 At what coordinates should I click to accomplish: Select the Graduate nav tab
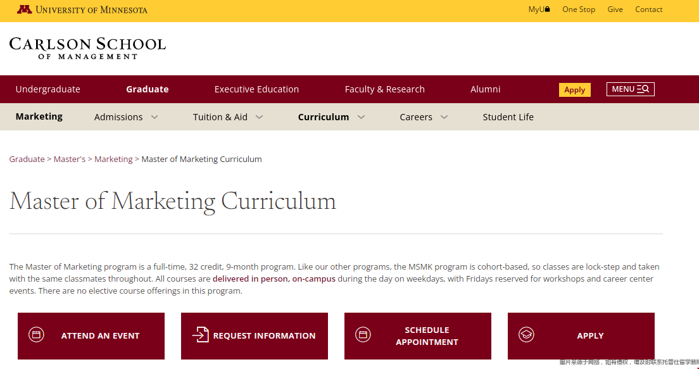point(147,89)
